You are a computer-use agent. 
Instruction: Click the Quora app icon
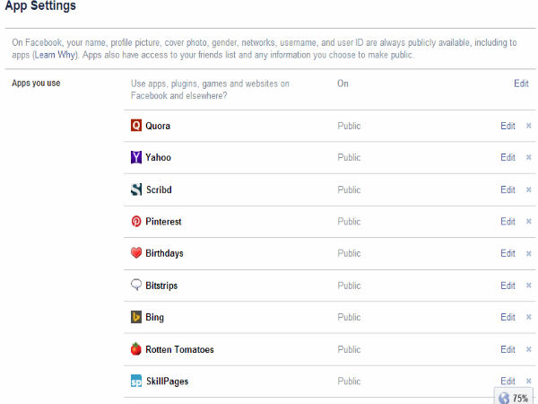[x=136, y=126]
